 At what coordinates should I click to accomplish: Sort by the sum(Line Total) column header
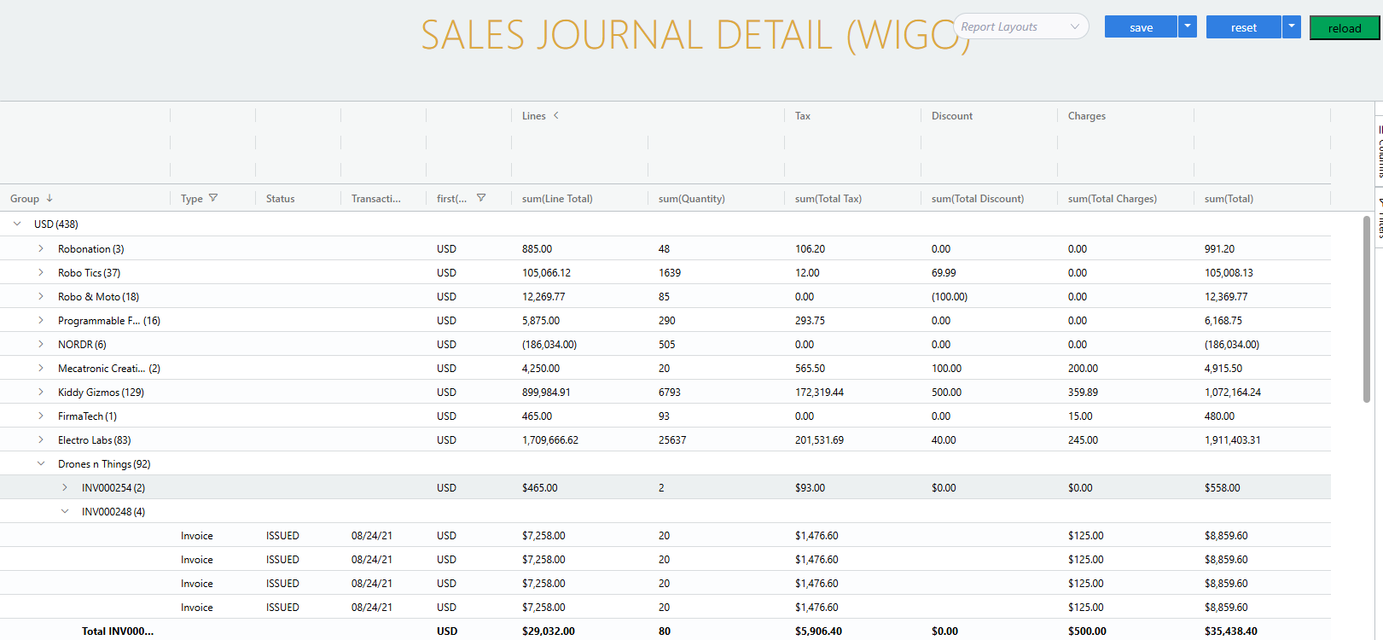click(x=557, y=199)
